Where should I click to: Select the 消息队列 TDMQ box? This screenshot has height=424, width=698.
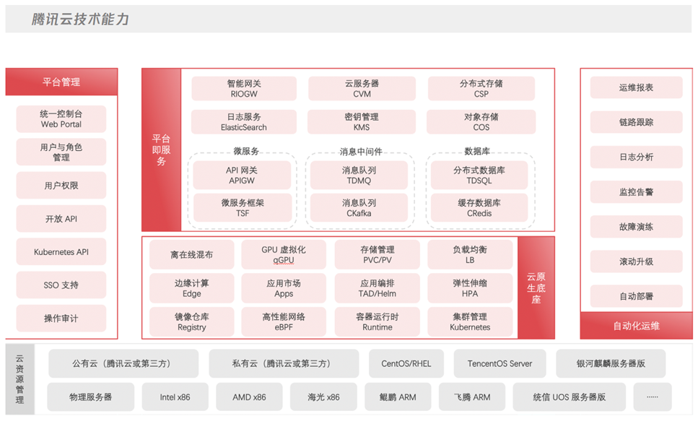coord(359,176)
